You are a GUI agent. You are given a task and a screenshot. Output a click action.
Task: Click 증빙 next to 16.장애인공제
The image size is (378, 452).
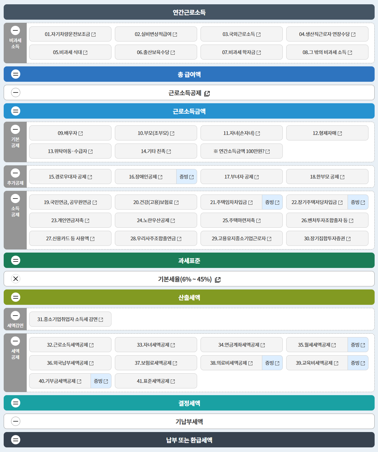coord(187,177)
